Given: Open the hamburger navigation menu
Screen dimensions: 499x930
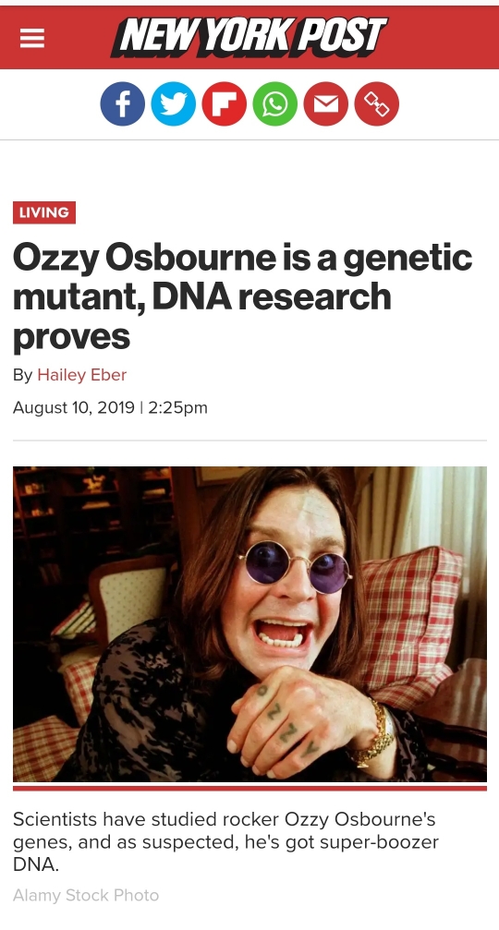Looking at the screenshot, I should (32, 39).
